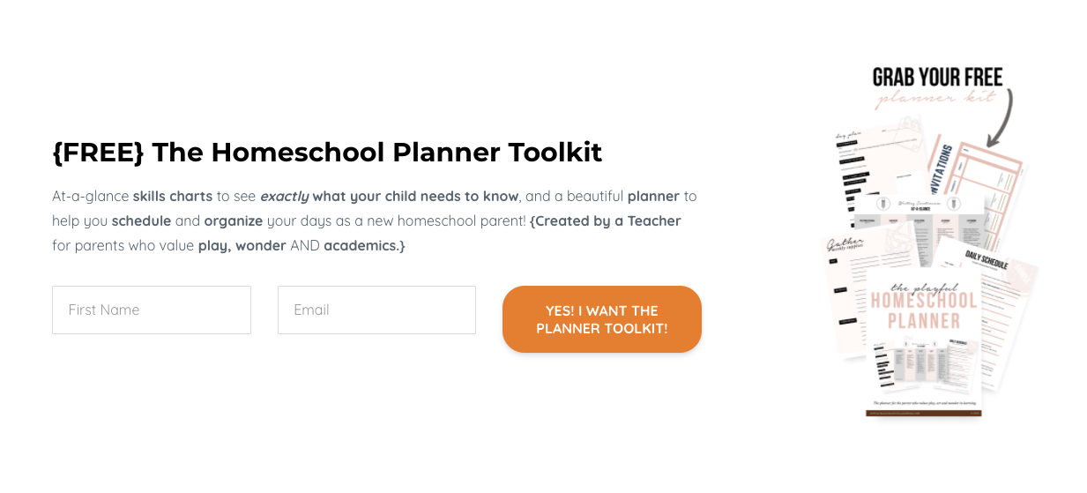Click the 'Grab Your Free' headline graphic
Screen dimensions: 1087x493
tap(937, 78)
